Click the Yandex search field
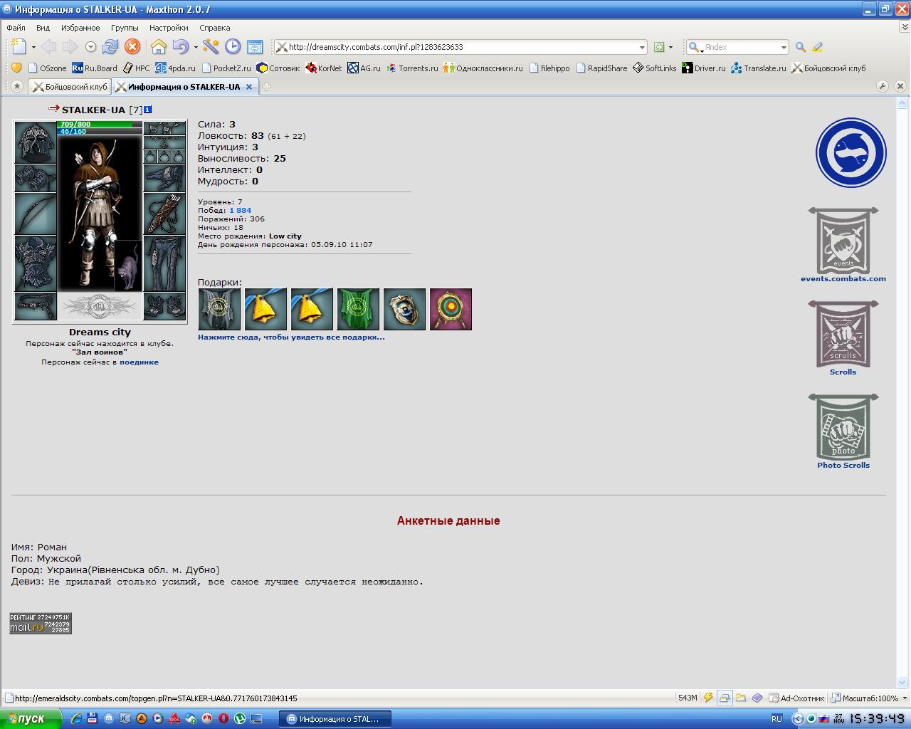Image resolution: width=911 pixels, height=729 pixels. coord(741,47)
